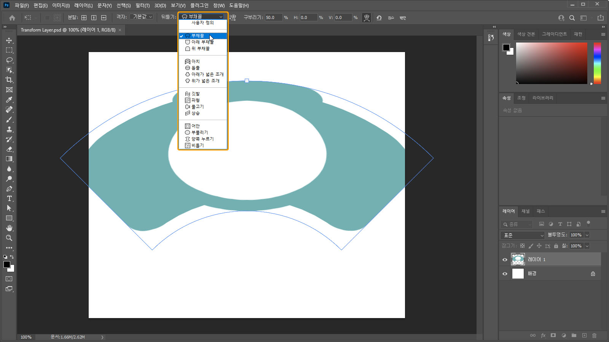
Task: Hide the 배경 layer visibility
Action: click(505, 274)
